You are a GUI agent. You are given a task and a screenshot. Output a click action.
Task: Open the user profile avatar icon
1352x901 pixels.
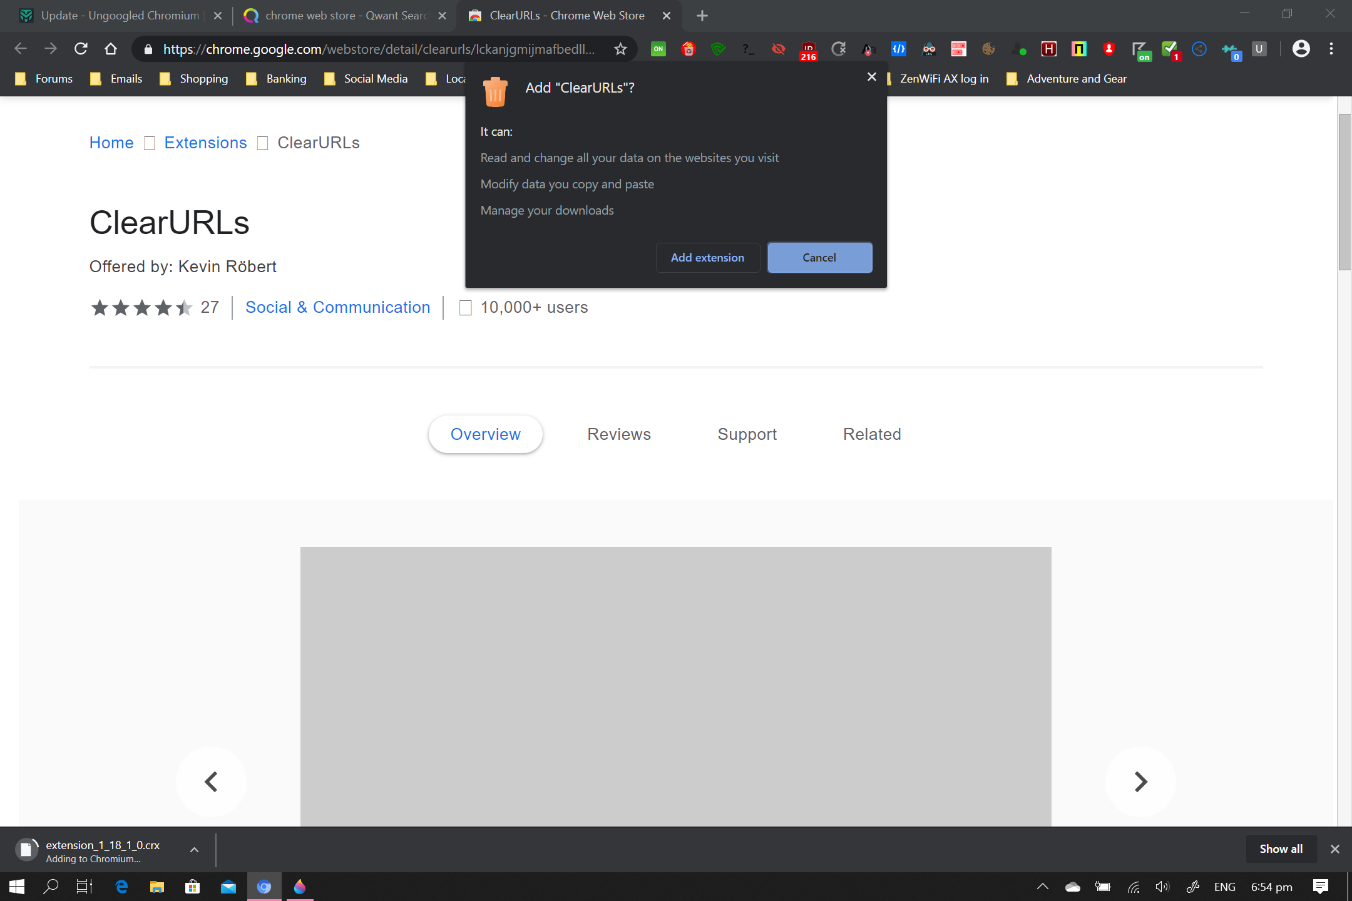pos(1301,49)
